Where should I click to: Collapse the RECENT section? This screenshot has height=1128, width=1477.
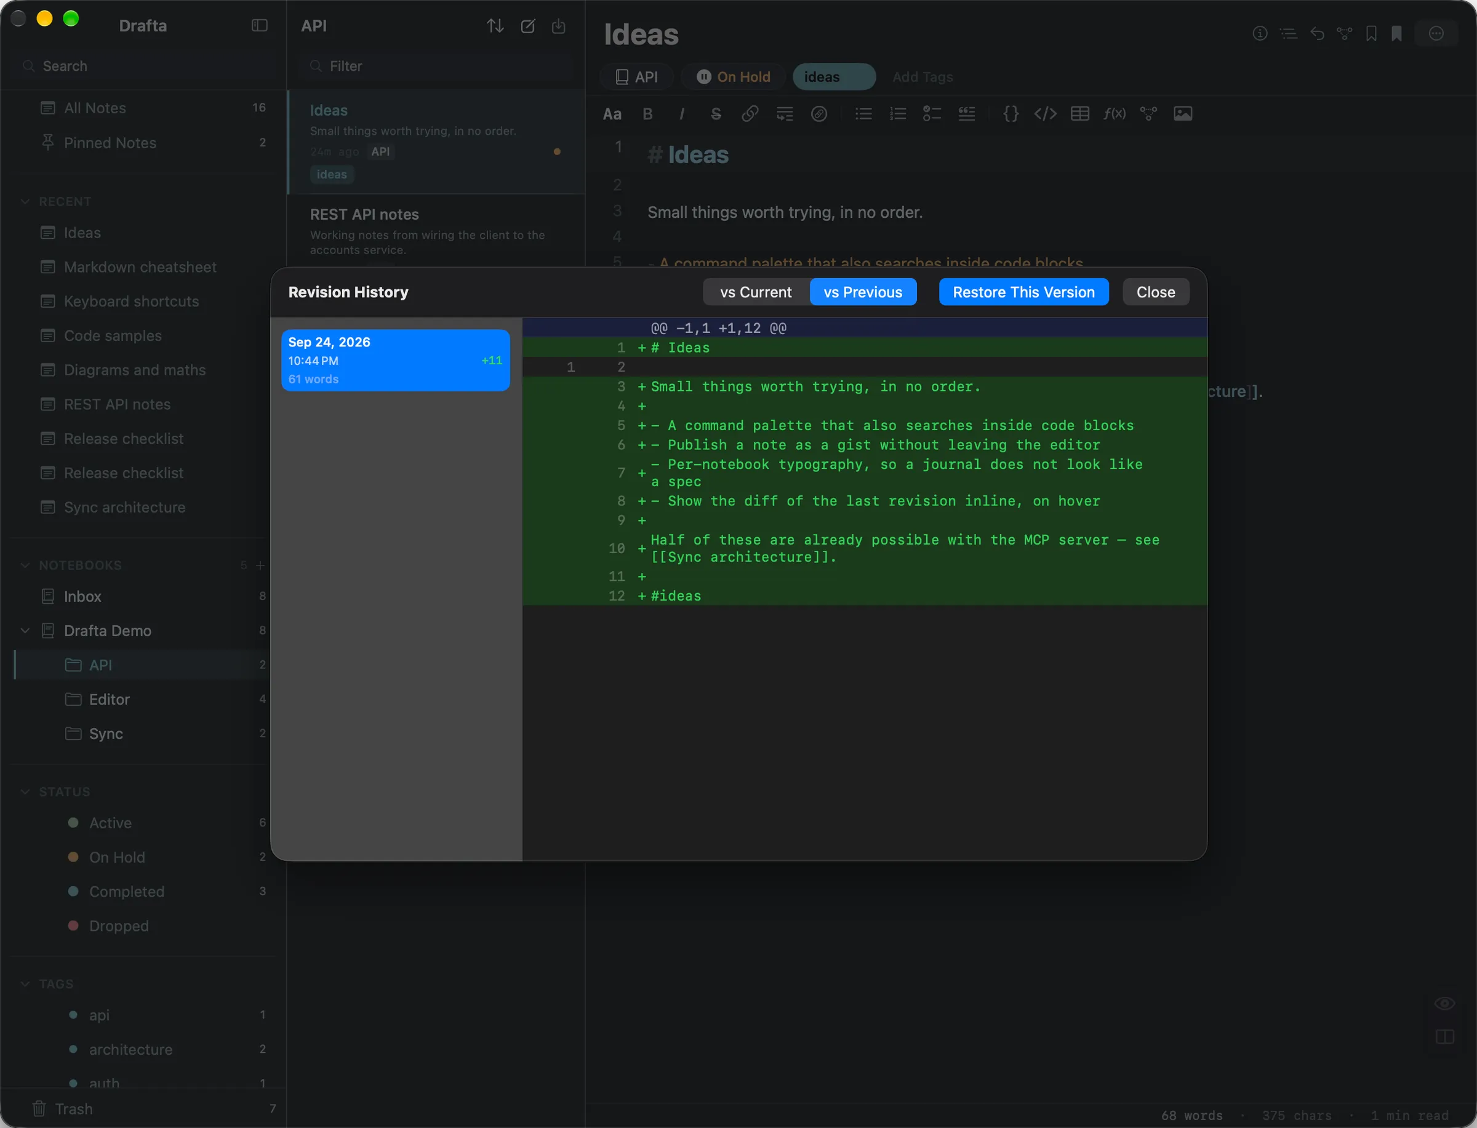25,201
